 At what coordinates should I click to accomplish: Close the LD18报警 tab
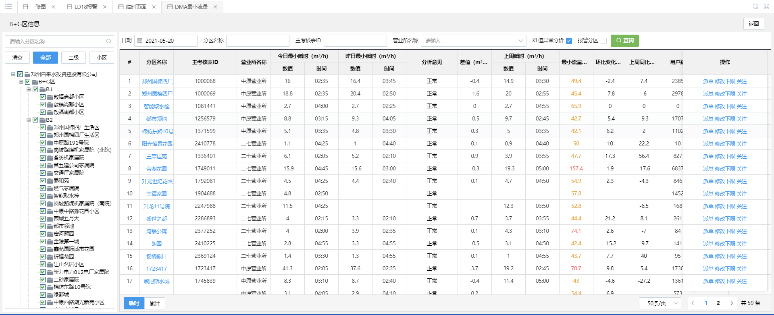coord(105,7)
